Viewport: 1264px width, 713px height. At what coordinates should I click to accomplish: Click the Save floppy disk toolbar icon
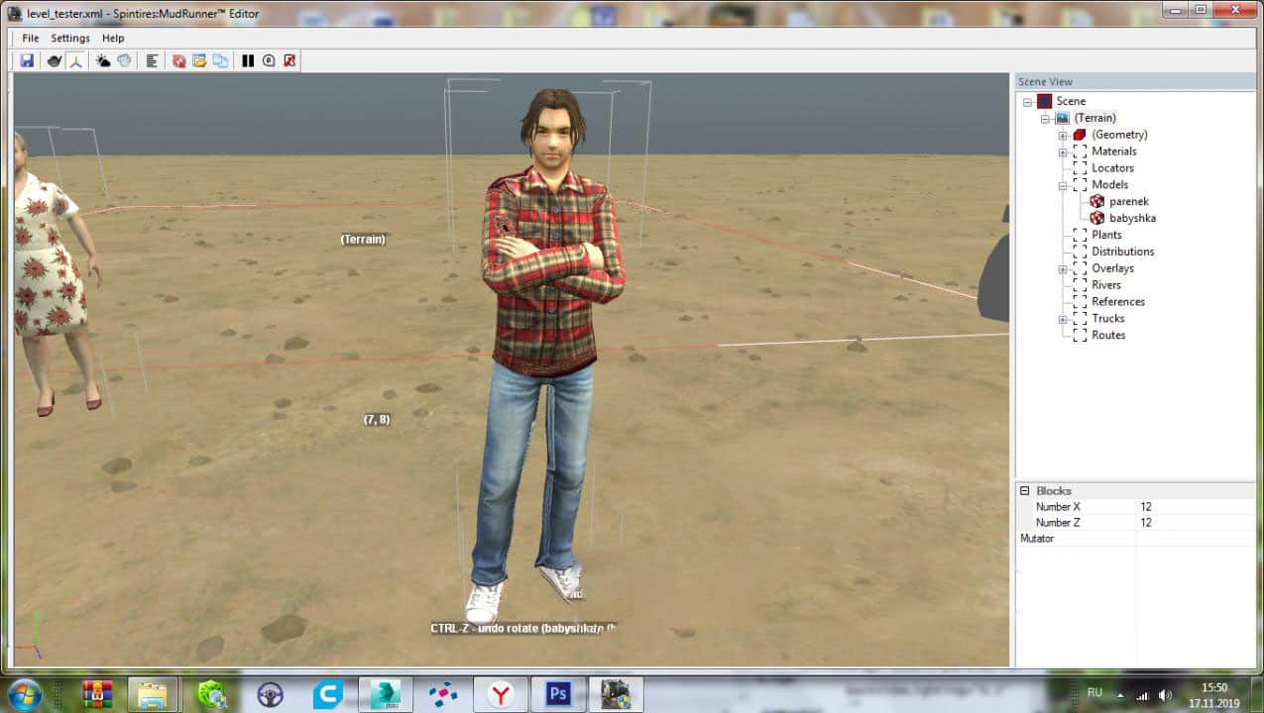click(x=27, y=60)
